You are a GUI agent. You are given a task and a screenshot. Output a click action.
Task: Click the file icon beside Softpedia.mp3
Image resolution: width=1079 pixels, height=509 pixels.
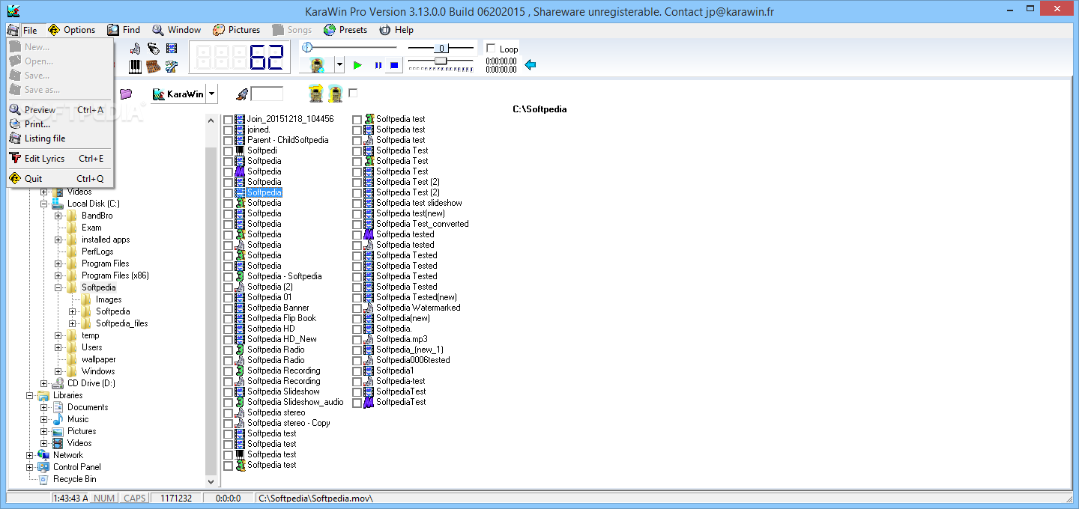369,339
